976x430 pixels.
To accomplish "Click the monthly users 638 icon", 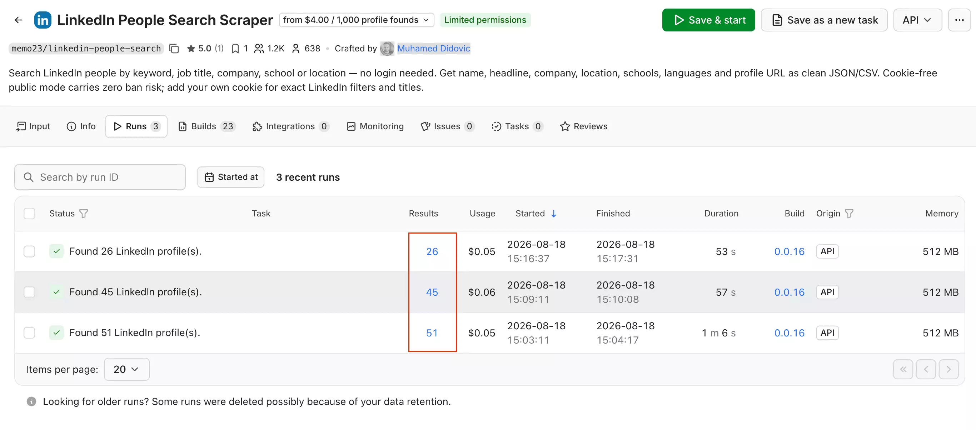I will [x=295, y=49].
